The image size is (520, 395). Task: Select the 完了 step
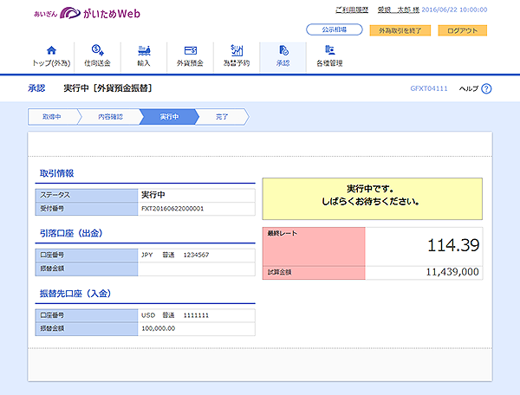click(x=222, y=117)
